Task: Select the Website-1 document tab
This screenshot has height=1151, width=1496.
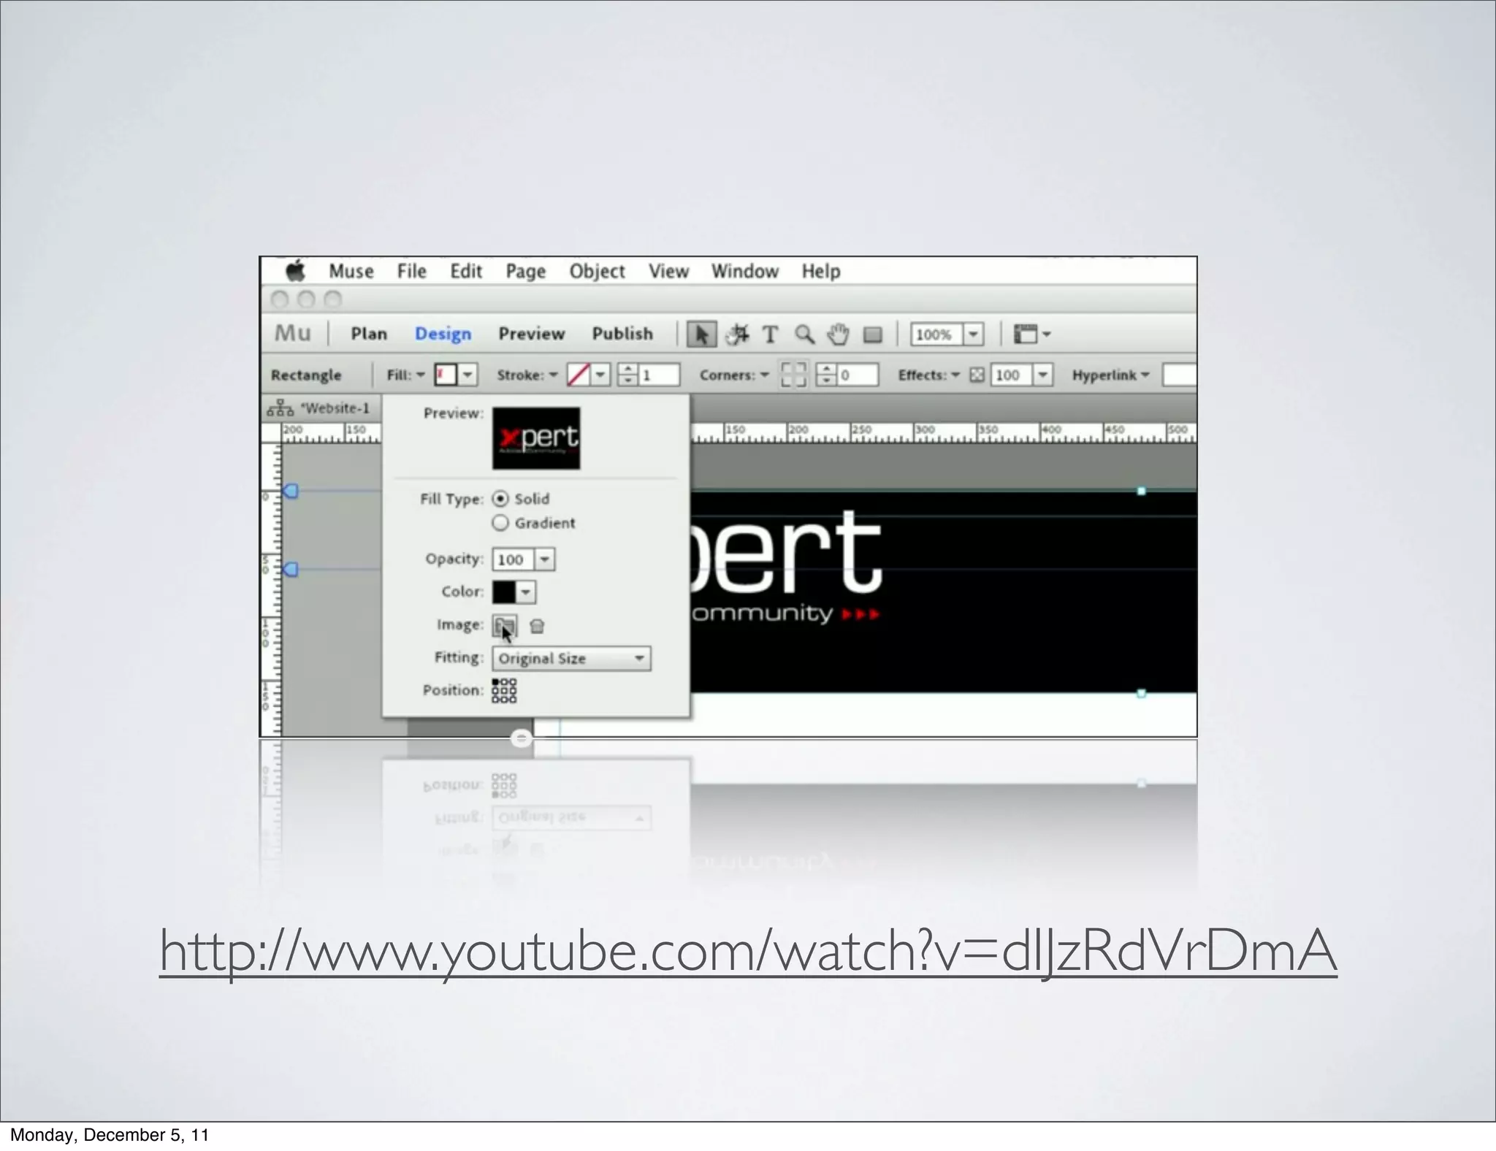Action: click(x=320, y=408)
